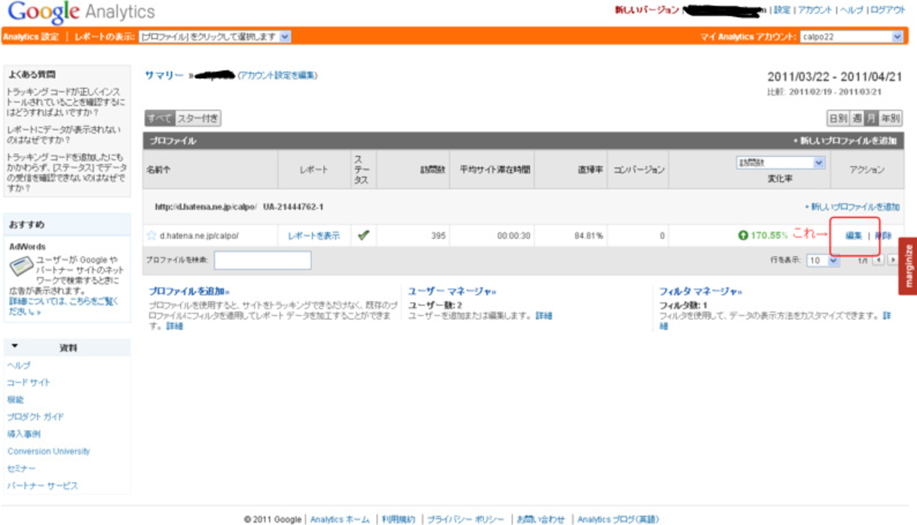Click アカウント設定を編集 link
This screenshot has height=525, width=917.
tap(277, 75)
